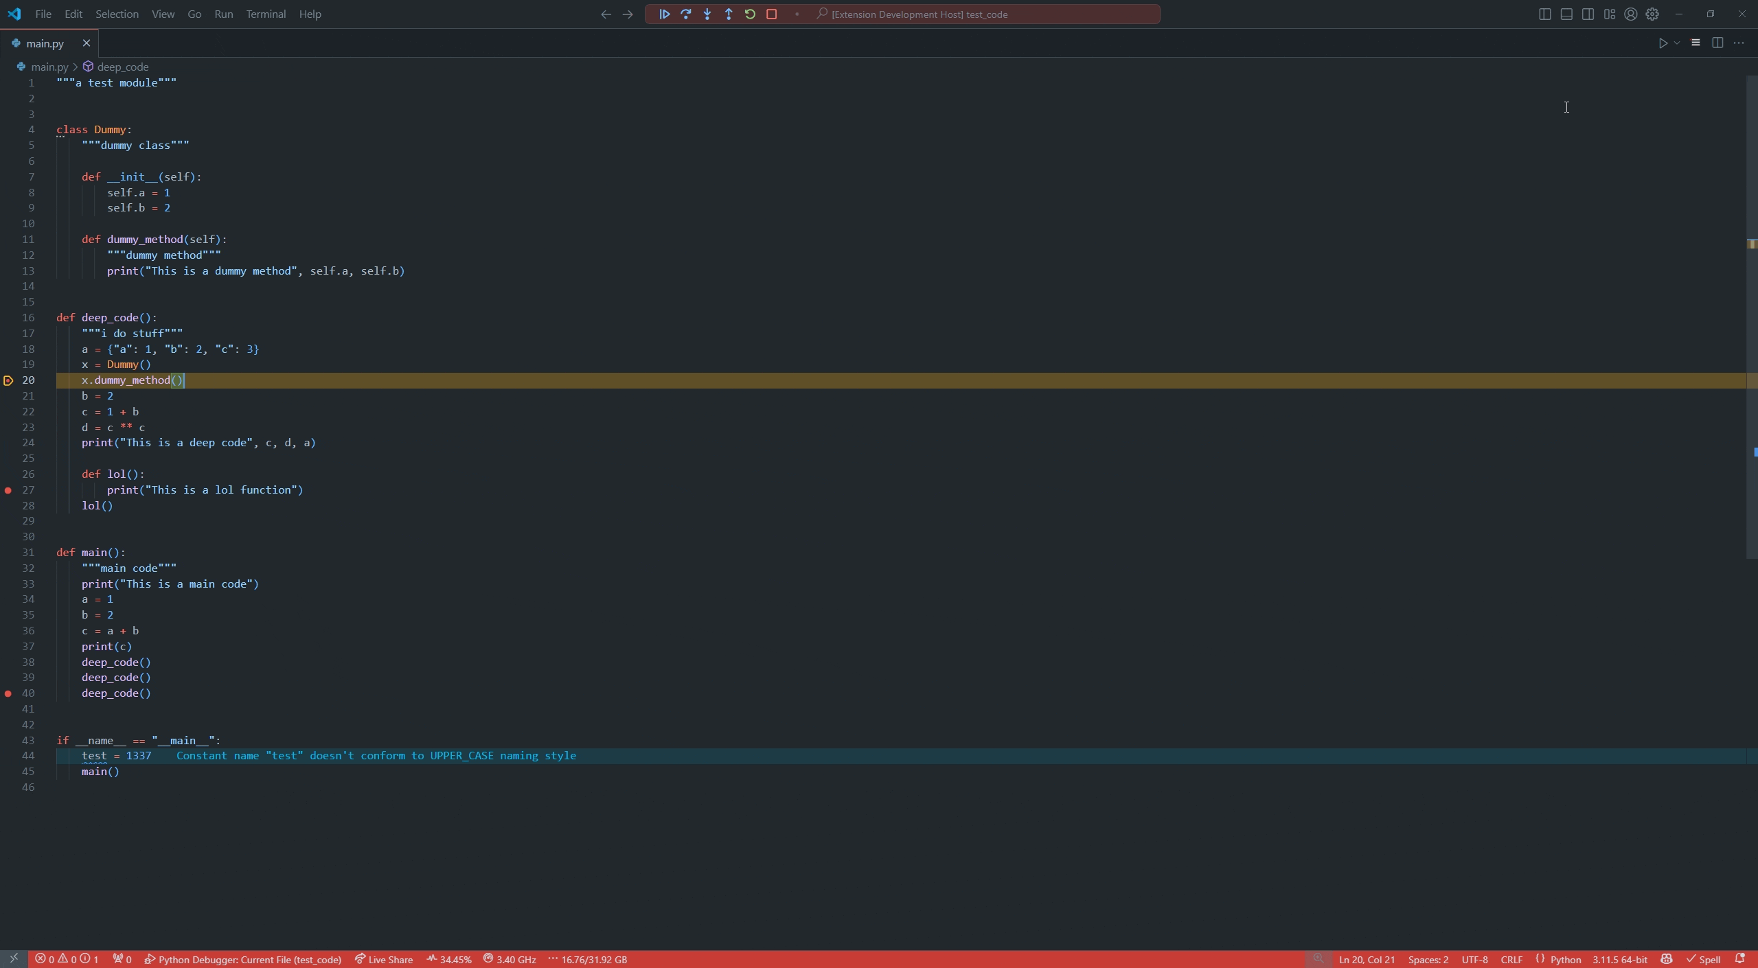Toggle breakpoint on current line 20
Image resolution: width=1758 pixels, height=968 pixels.
click(x=8, y=380)
